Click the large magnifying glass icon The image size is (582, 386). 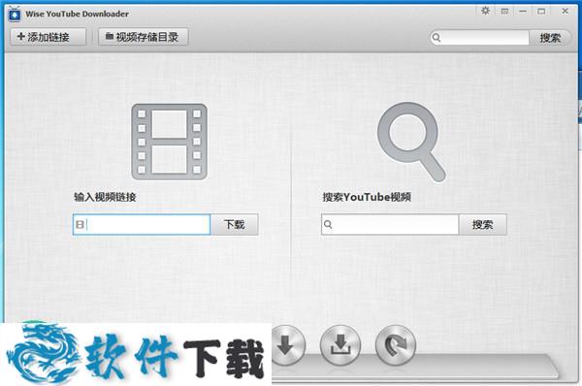click(x=411, y=143)
